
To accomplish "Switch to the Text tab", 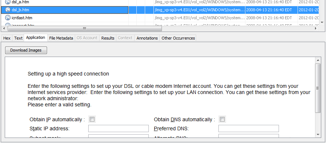I will tap(18, 38).
